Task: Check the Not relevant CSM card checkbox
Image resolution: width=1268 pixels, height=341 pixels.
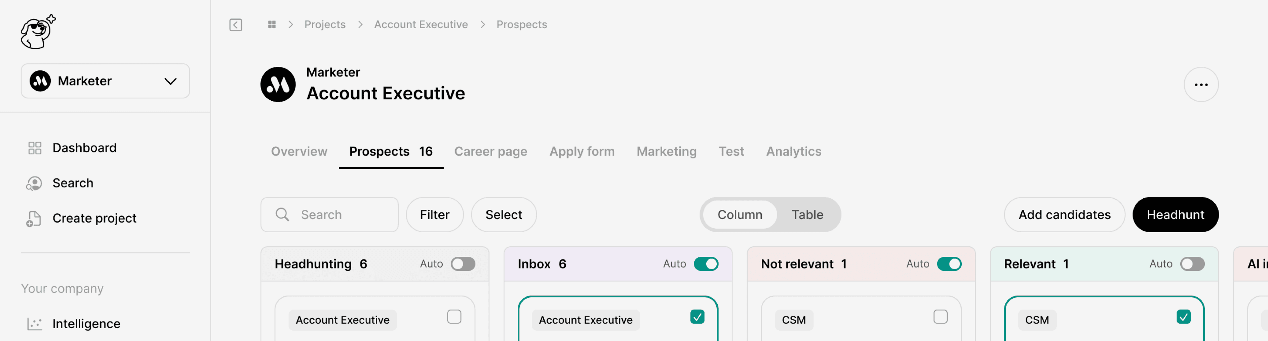Action: coord(941,317)
